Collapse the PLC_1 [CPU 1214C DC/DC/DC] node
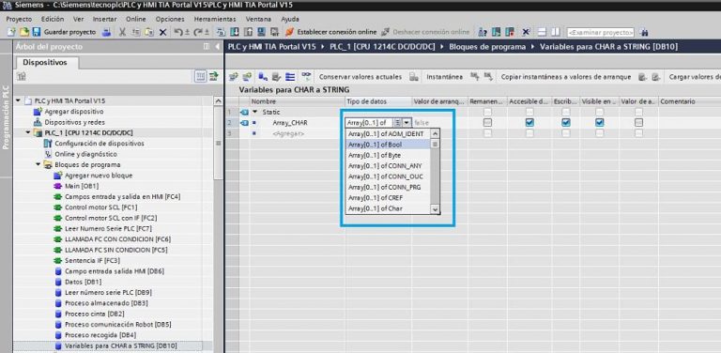Screen dimensions: 721x353 pyautogui.click(x=28, y=132)
